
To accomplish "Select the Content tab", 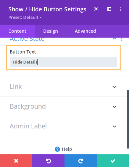I will (x=17, y=31).
